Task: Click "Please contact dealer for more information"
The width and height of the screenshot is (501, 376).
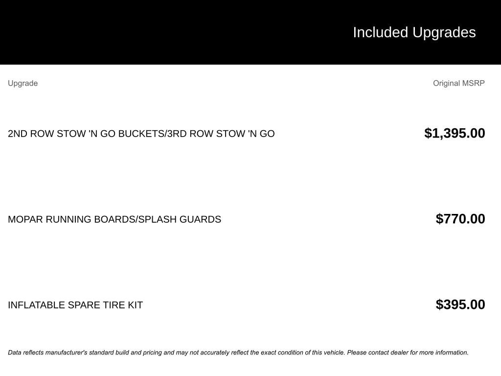Action: [x=408, y=352]
